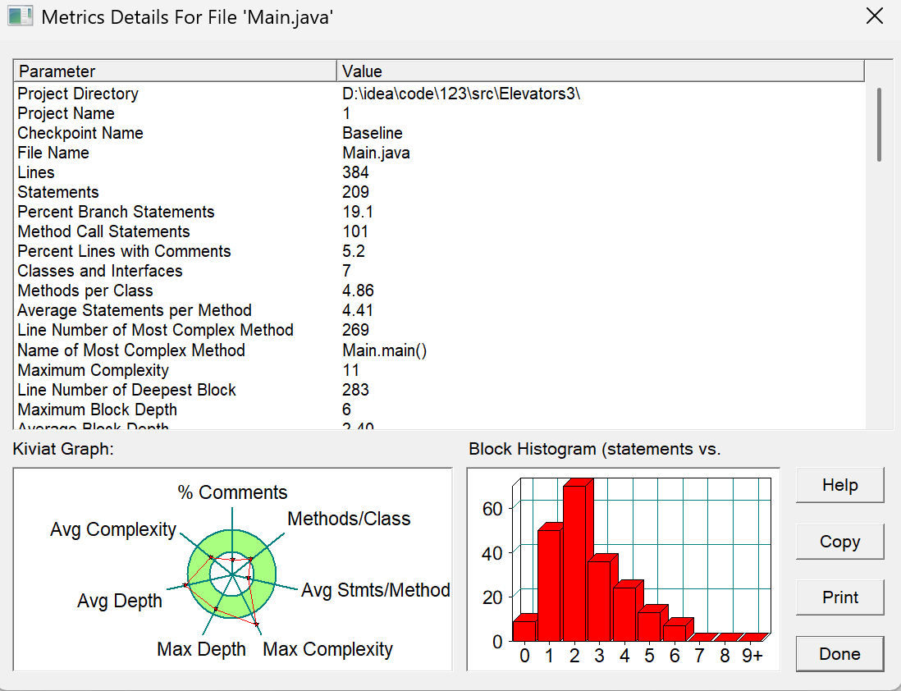Click the histogram bar for depth 6
This screenshot has width=901, height=691.
point(675,633)
